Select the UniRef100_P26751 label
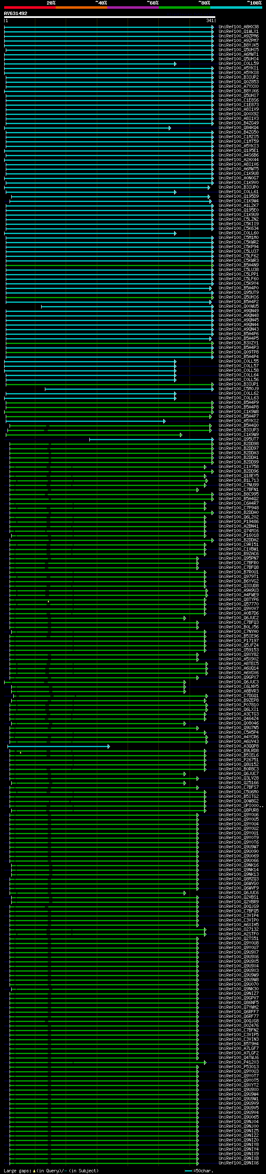 (239, 760)
